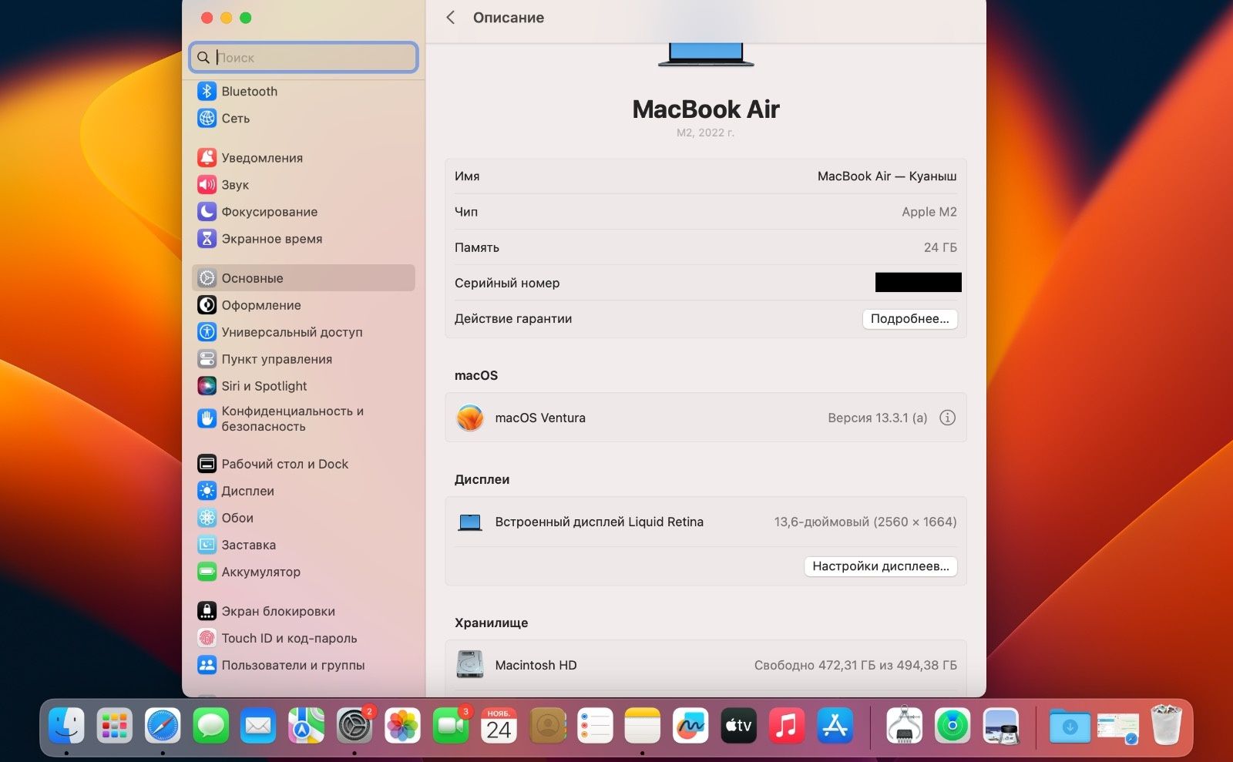Launch Safari from the Dock

[x=163, y=725]
